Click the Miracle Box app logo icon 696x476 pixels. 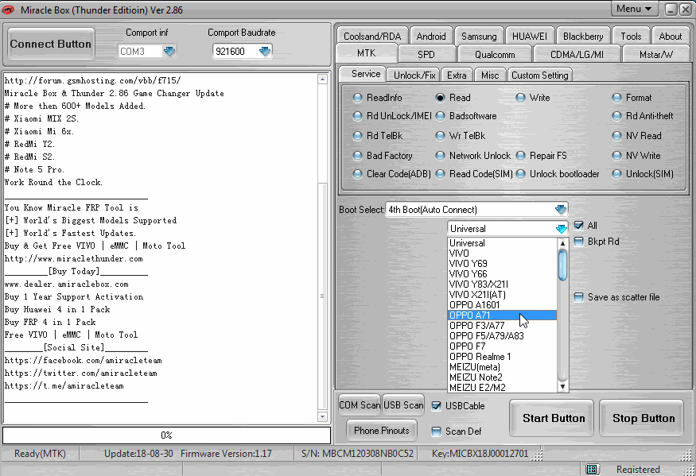[x=9, y=10]
